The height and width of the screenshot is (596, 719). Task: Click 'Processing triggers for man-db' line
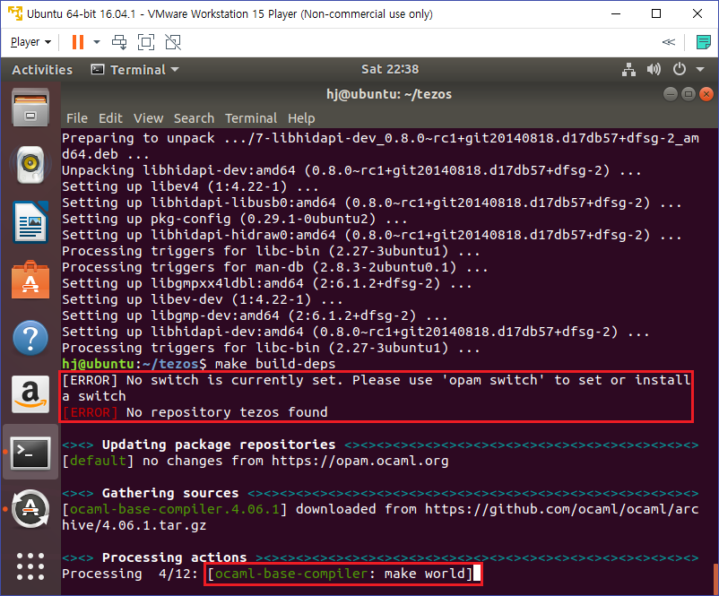(x=274, y=267)
